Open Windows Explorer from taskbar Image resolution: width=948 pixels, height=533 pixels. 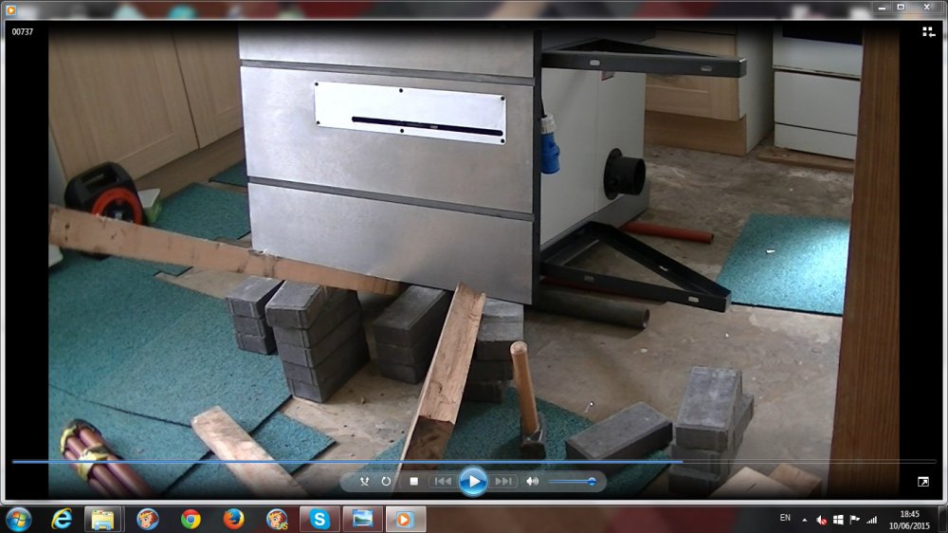tap(102, 519)
